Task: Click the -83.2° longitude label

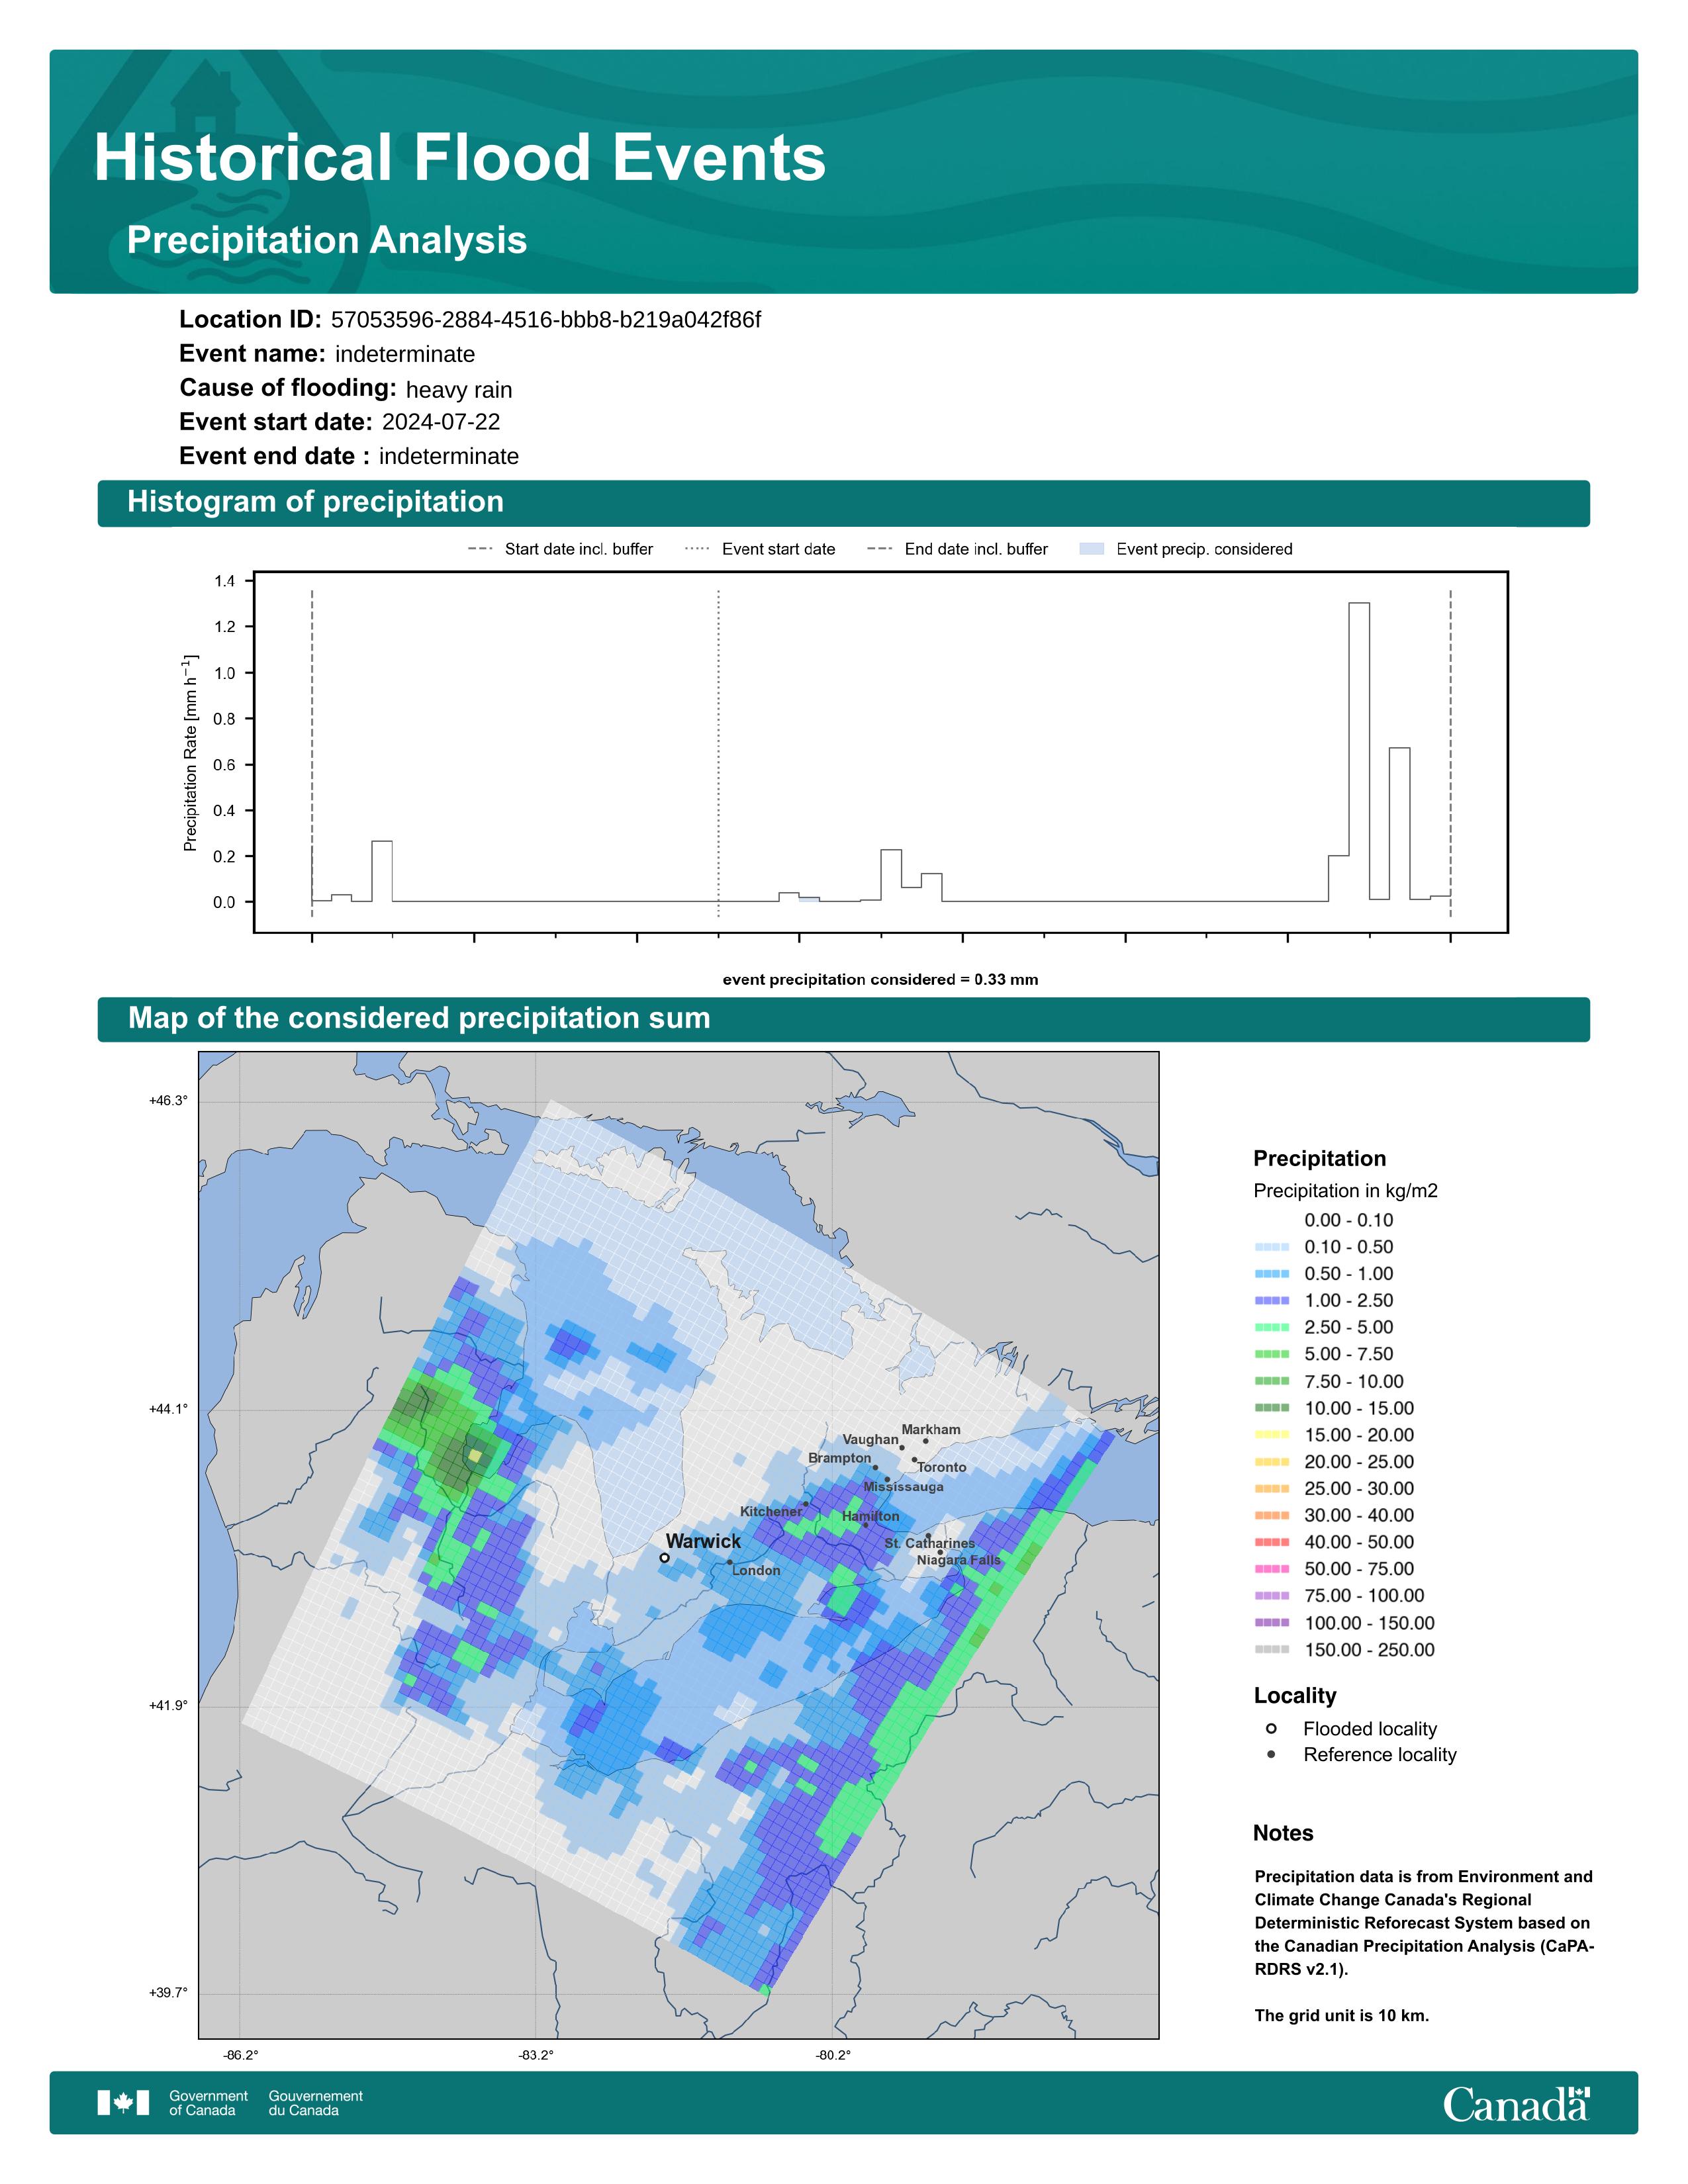Action: tap(536, 2056)
